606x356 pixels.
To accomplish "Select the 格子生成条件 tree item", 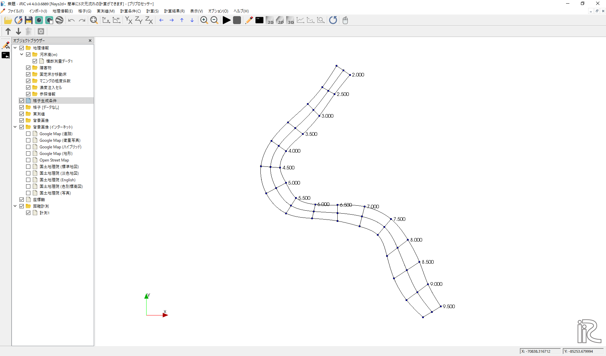I will click(x=45, y=101).
